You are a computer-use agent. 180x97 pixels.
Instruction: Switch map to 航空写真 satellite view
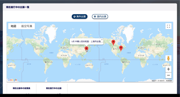(x=27, y=26)
